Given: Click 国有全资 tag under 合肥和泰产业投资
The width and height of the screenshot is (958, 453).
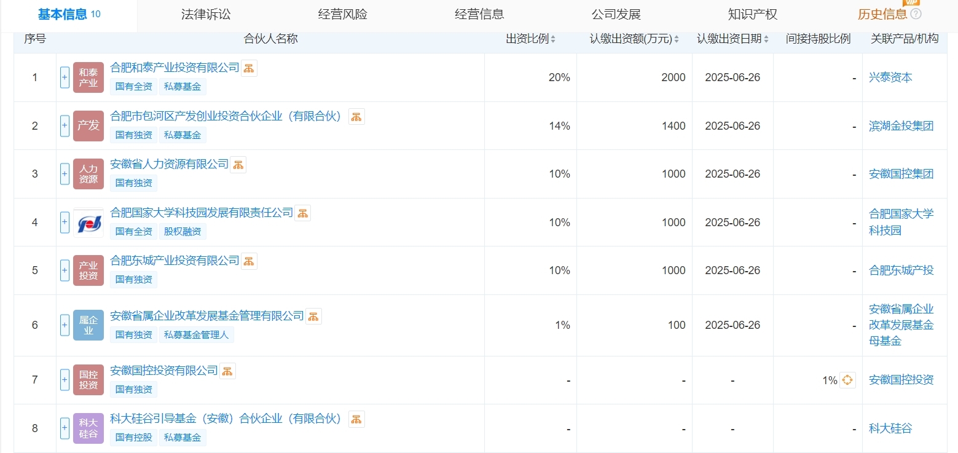Looking at the screenshot, I should point(134,87).
